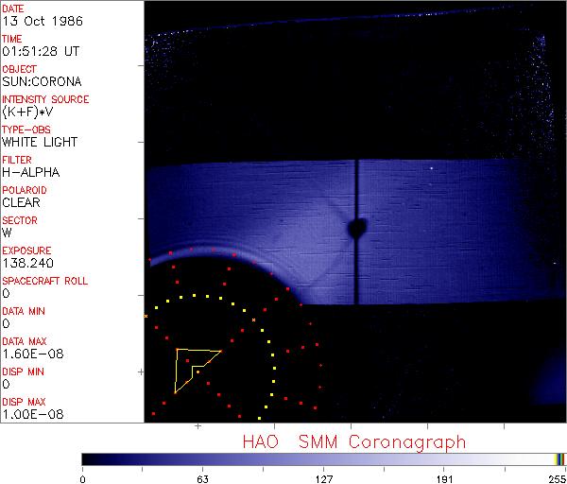Select the yellow end of the color bar
The image size is (567, 484).
(x=558, y=458)
